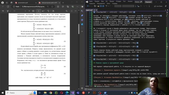Screen dimensions: 169x95
Task: Fit PDF page to width
Action: click(x=33, y=11)
